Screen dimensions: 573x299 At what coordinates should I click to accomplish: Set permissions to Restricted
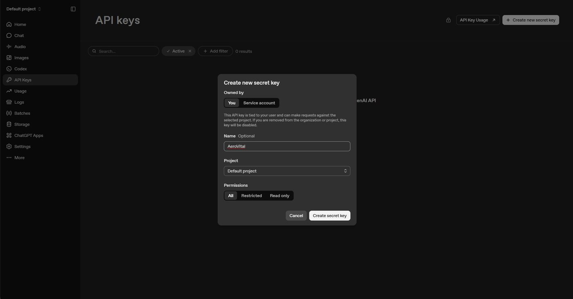(252, 196)
